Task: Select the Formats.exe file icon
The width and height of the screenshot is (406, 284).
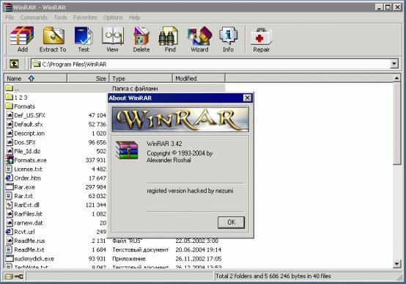Action: (x=10, y=160)
